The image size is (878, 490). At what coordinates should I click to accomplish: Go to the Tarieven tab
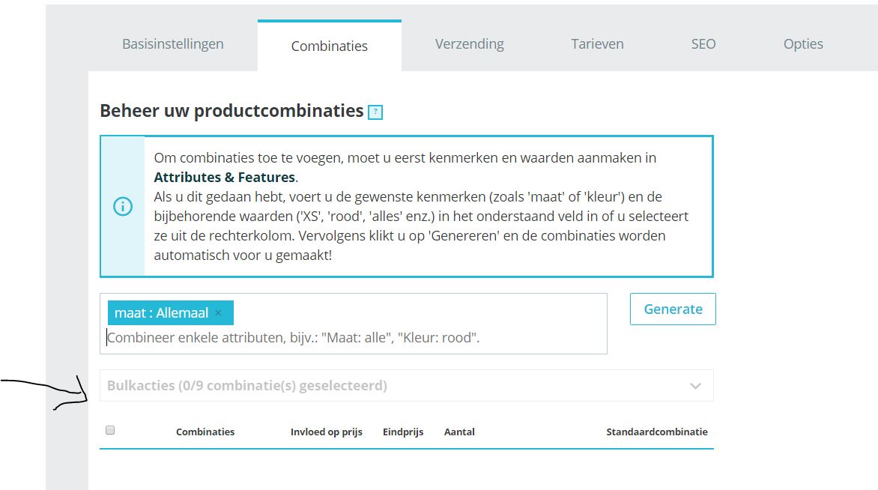point(597,43)
